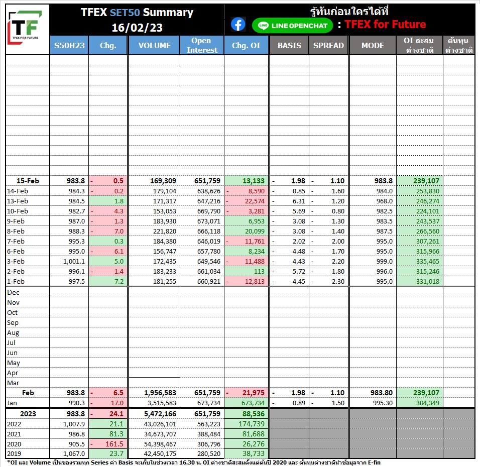Select the 2-Feb row label

coord(16,271)
